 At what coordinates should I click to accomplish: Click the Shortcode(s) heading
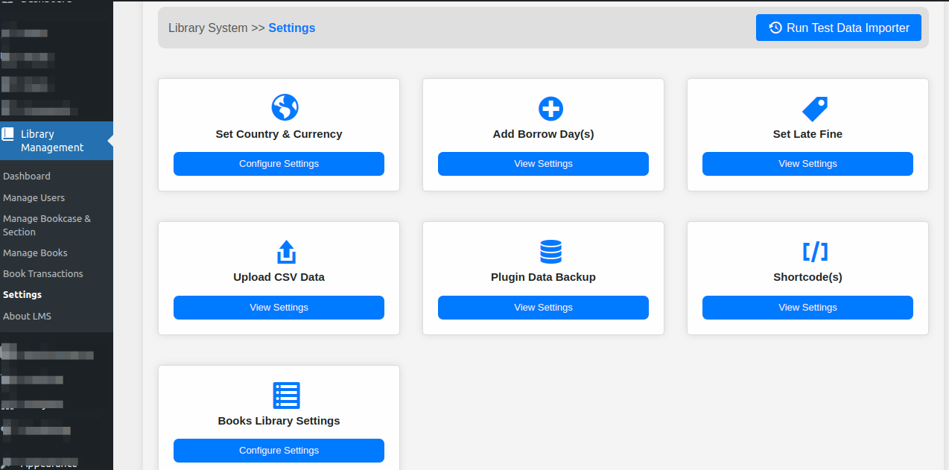pyautogui.click(x=807, y=277)
